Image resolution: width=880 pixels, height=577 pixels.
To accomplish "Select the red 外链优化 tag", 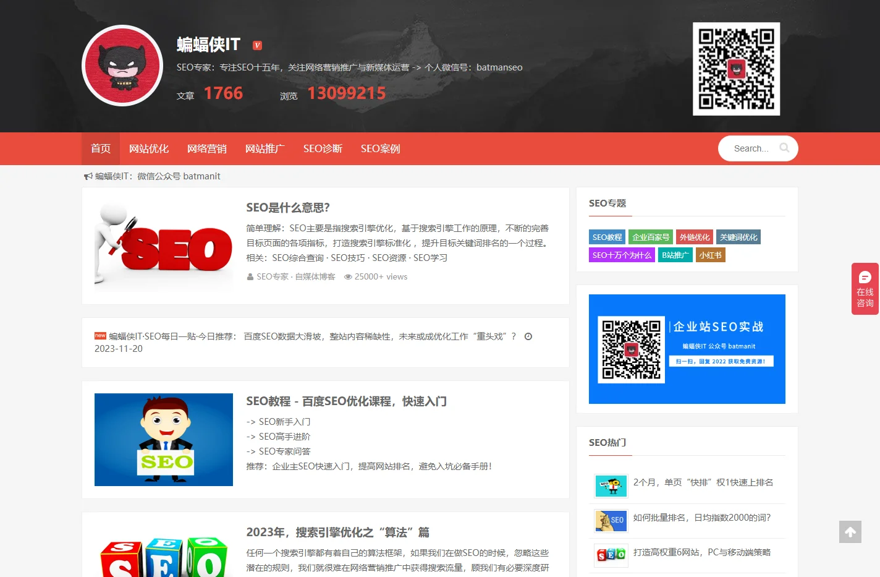I will click(695, 237).
